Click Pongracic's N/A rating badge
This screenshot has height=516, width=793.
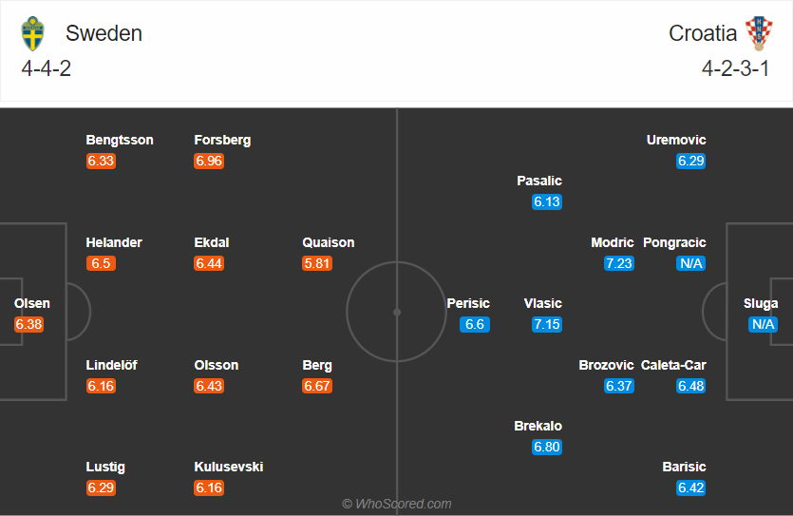coord(690,263)
